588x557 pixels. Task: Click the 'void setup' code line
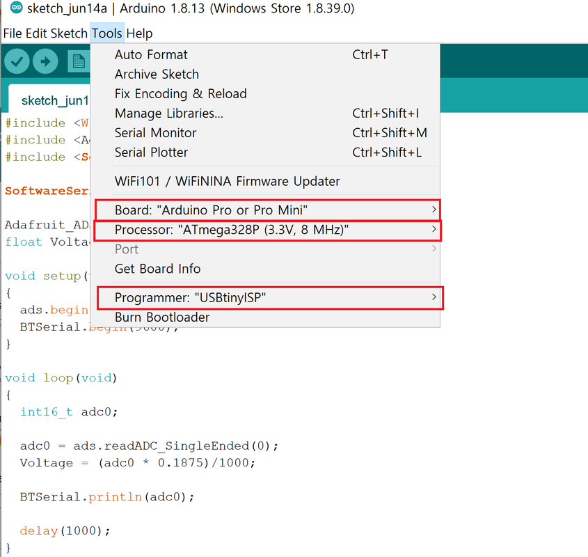47,276
